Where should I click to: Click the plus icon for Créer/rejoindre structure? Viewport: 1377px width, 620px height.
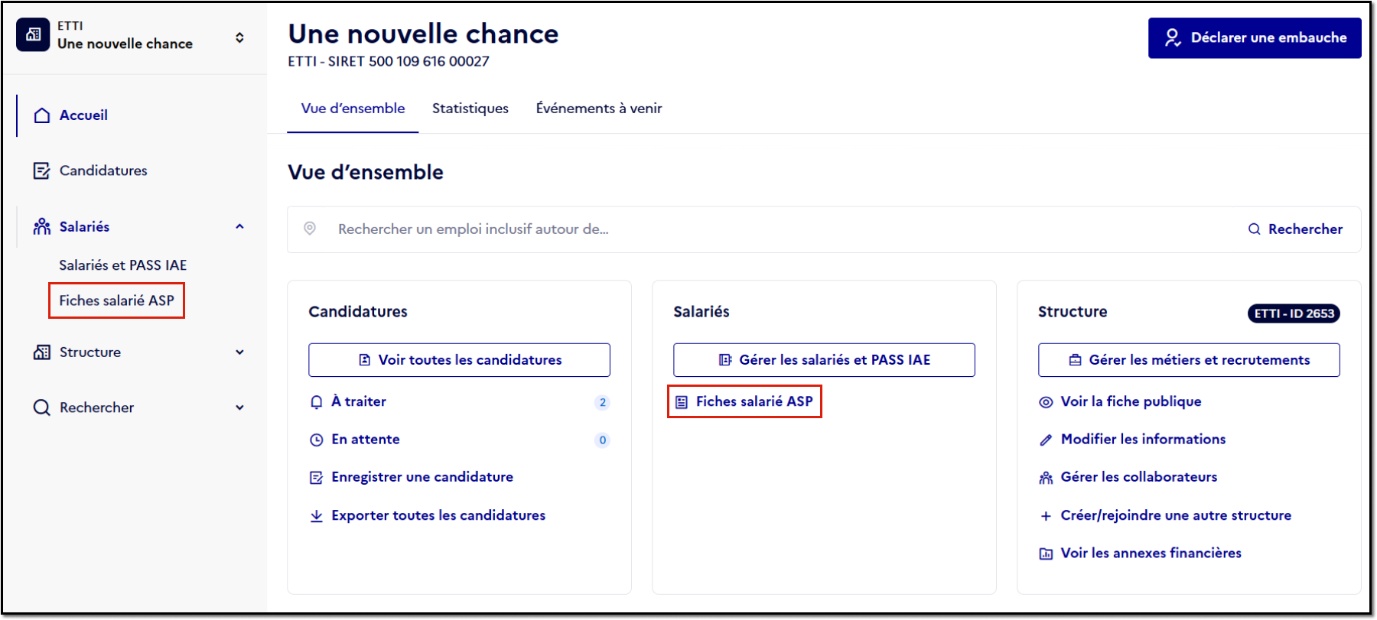tap(1046, 516)
